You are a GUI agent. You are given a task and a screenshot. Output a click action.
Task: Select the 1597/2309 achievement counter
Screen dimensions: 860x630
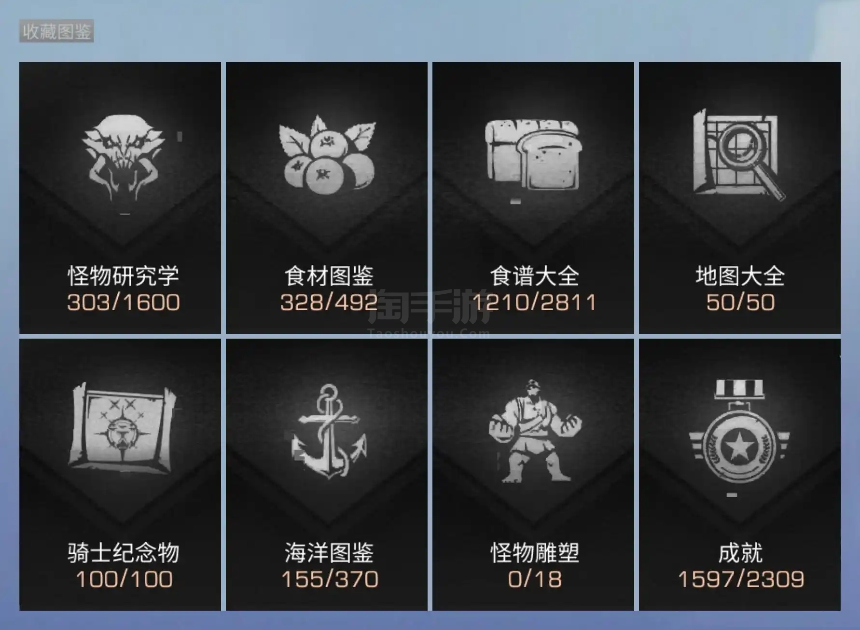click(741, 579)
